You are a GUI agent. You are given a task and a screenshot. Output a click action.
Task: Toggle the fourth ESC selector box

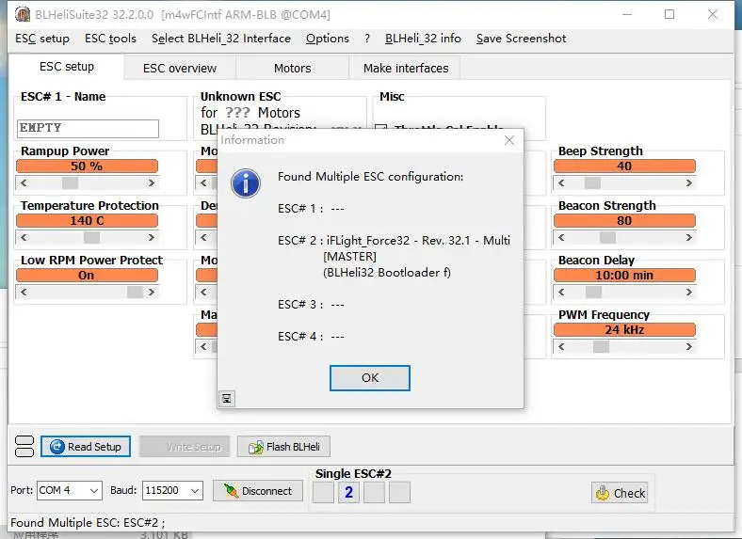[400, 493]
